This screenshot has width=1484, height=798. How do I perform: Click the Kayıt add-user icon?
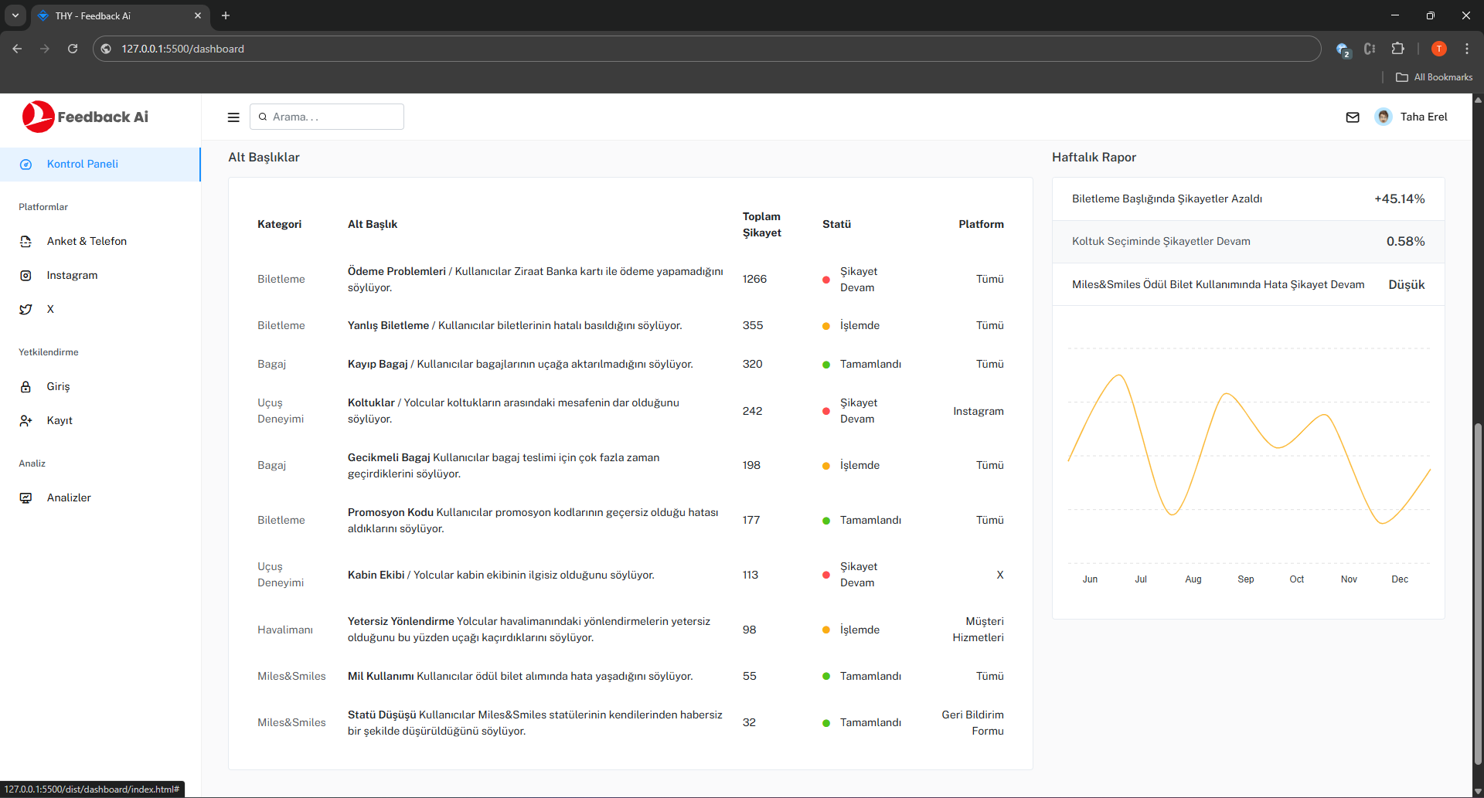(x=26, y=421)
